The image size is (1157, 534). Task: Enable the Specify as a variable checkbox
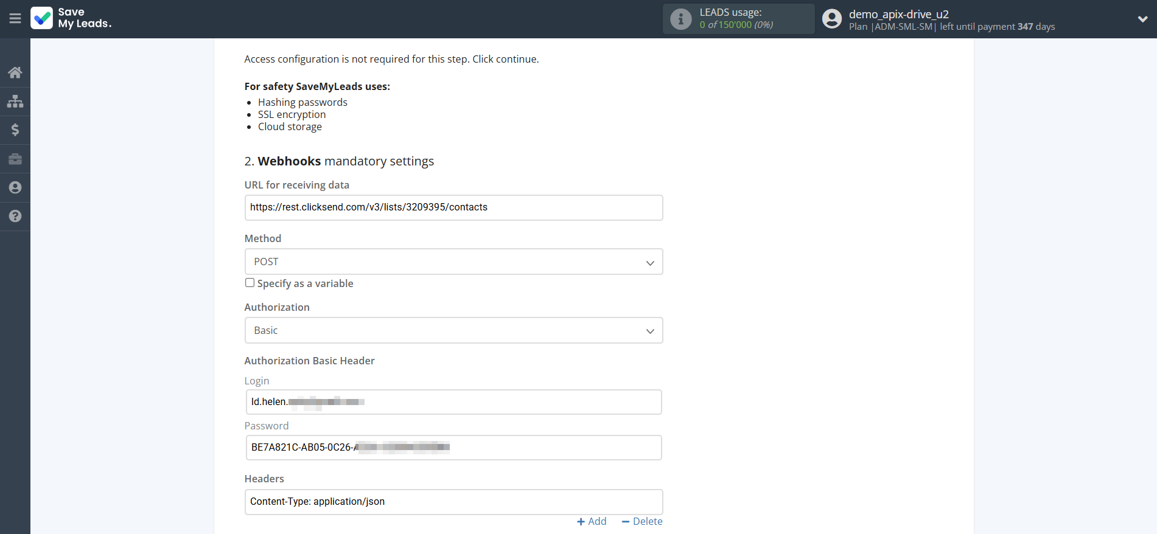250,283
